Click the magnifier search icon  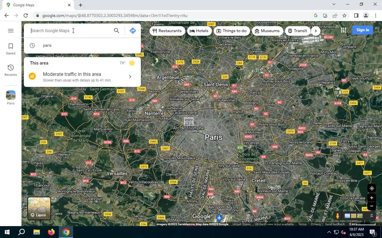click(x=117, y=31)
